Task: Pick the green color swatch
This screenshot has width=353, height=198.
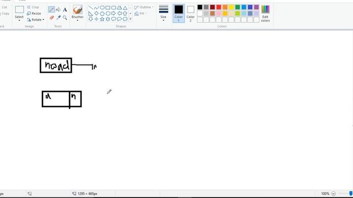Action: [238, 7]
